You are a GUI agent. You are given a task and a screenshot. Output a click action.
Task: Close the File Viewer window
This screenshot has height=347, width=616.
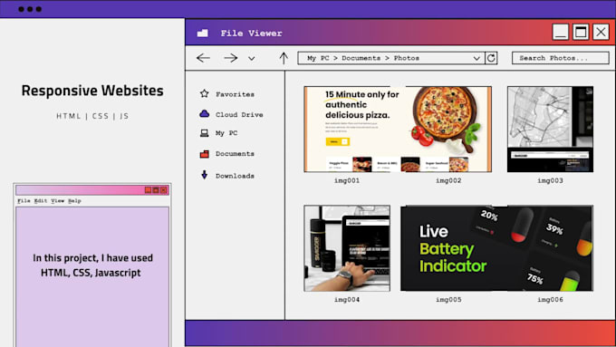coord(601,33)
